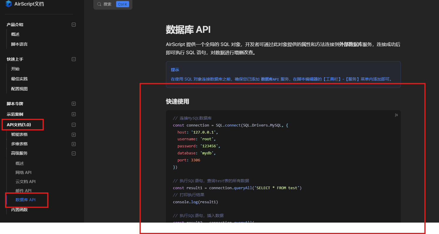Expand the 多维表格 subsection
The width and height of the screenshot is (439, 234).
74,144
